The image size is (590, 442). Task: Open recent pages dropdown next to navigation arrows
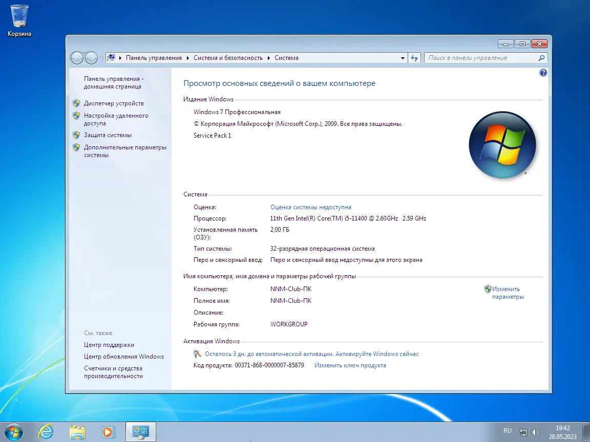[101, 58]
